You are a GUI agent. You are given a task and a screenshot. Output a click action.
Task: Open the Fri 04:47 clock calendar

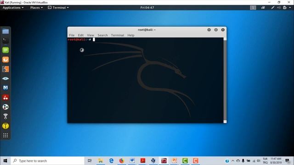pyautogui.click(x=147, y=8)
